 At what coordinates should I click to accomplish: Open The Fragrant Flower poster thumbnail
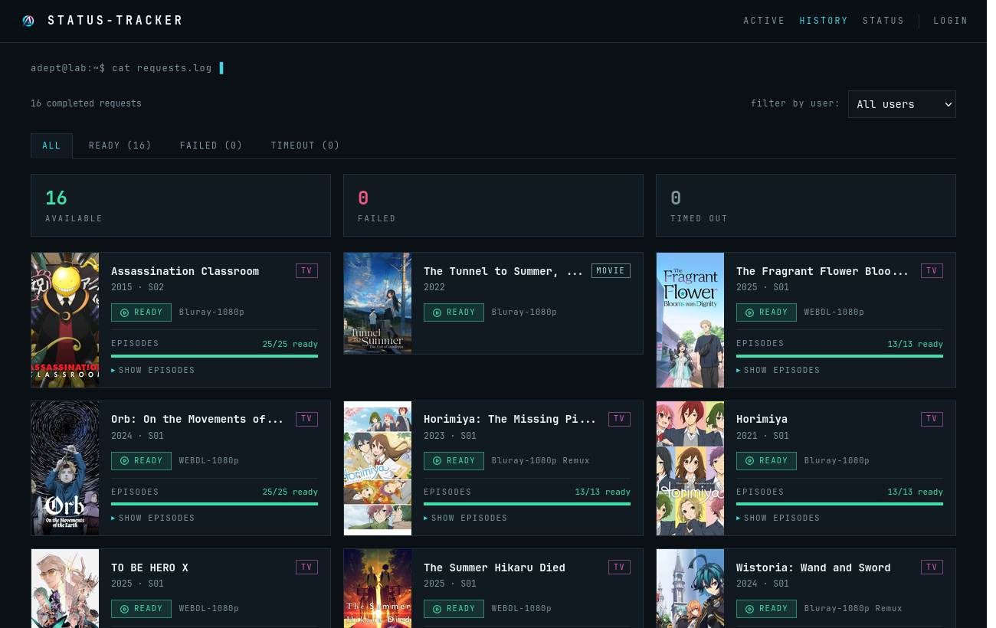690,320
